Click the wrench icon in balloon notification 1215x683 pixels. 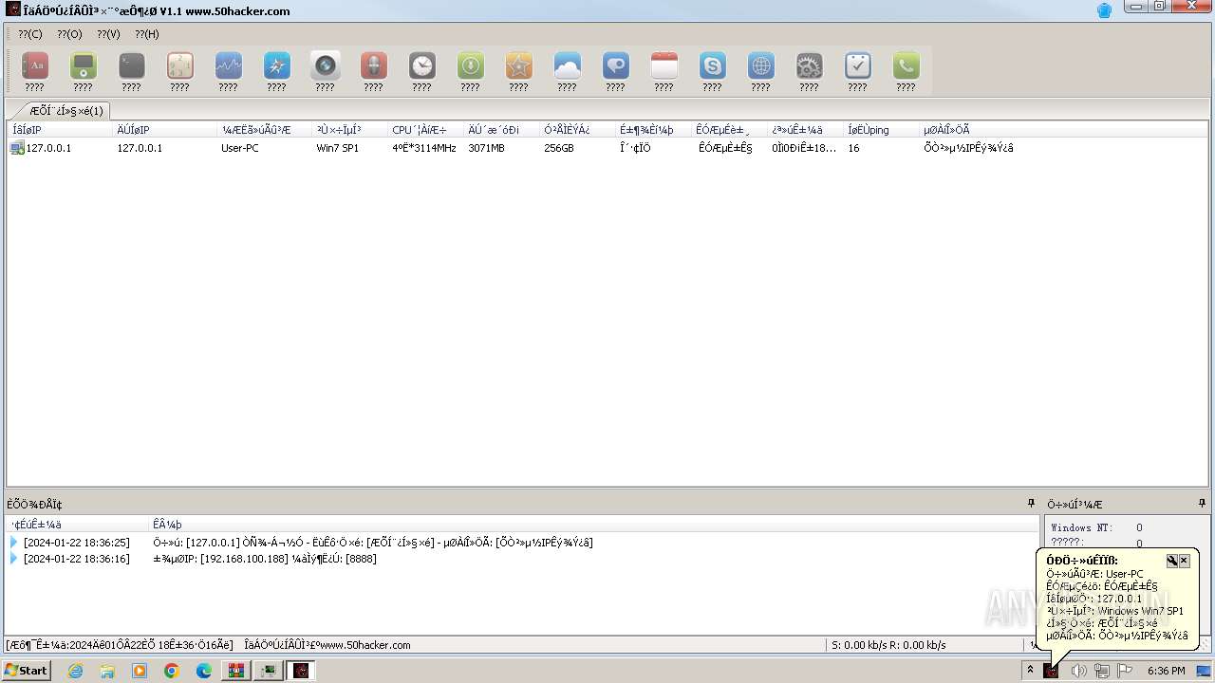click(x=1171, y=561)
